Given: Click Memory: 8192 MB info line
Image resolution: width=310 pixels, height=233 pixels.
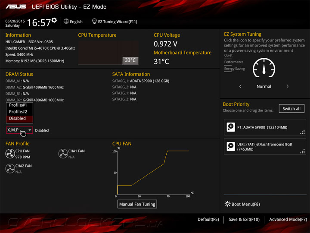Looking at the screenshot, I should tap(35, 61).
